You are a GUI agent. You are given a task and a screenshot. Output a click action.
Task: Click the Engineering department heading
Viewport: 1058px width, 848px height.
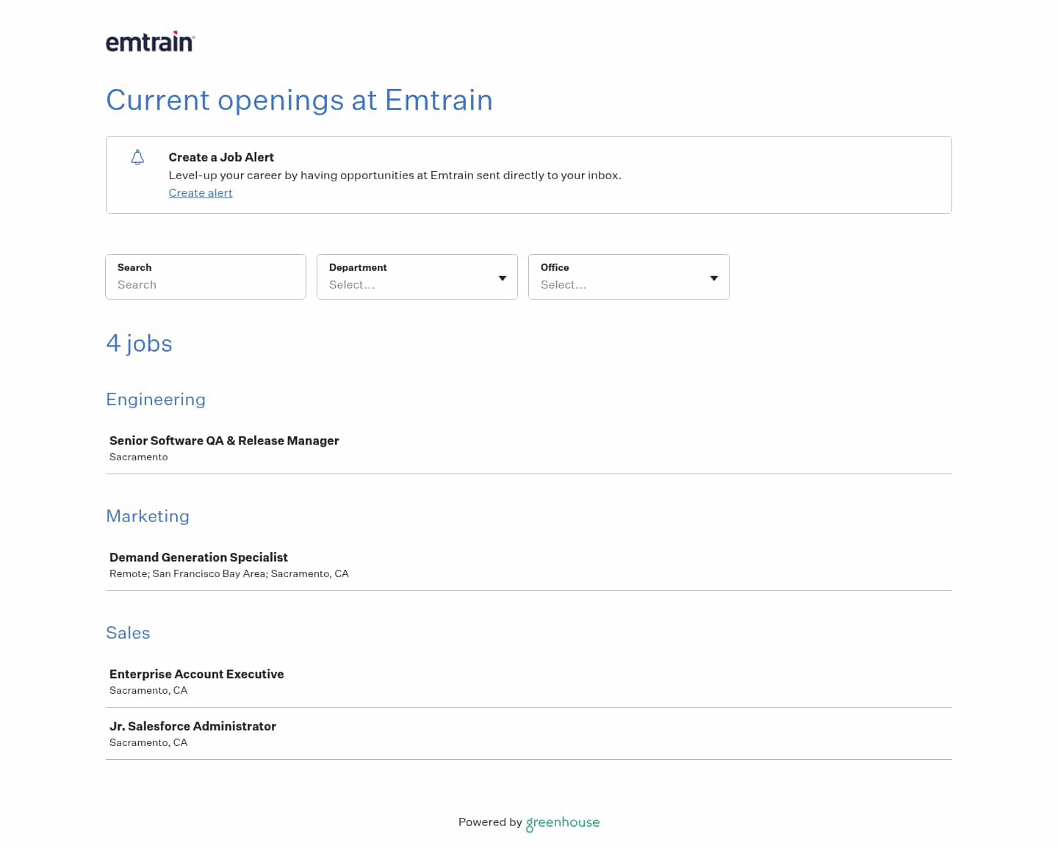pos(156,399)
